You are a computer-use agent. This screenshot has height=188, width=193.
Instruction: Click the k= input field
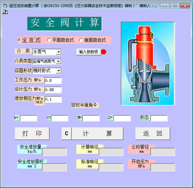point(28,118)
